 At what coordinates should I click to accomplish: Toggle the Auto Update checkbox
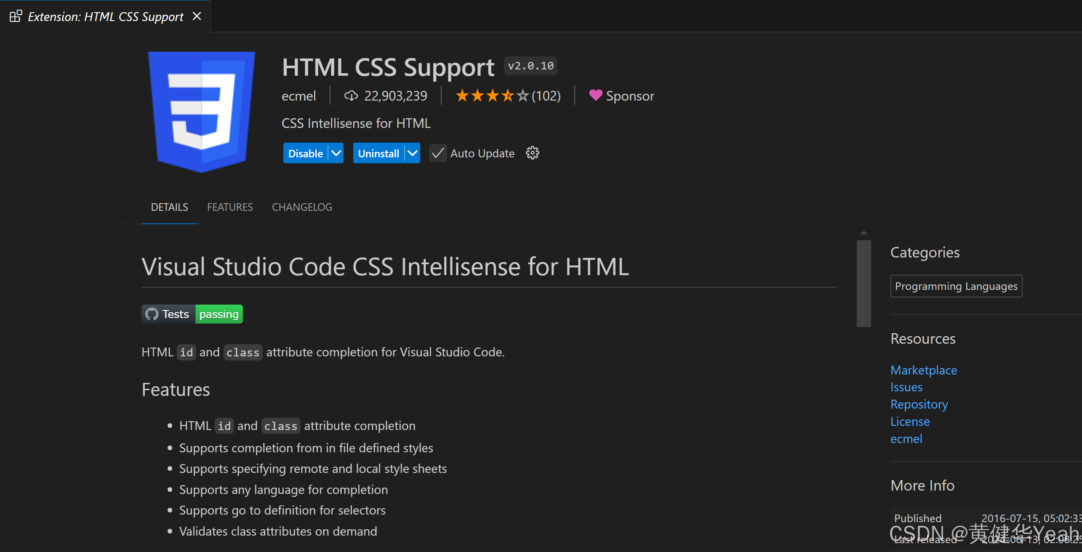coord(437,153)
